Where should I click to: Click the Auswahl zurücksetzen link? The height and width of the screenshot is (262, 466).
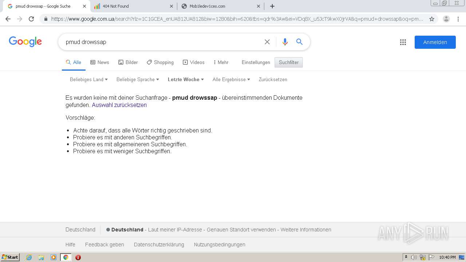coord(119,105)
